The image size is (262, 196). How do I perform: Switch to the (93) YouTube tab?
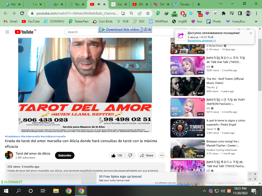[x=140, y=4]
